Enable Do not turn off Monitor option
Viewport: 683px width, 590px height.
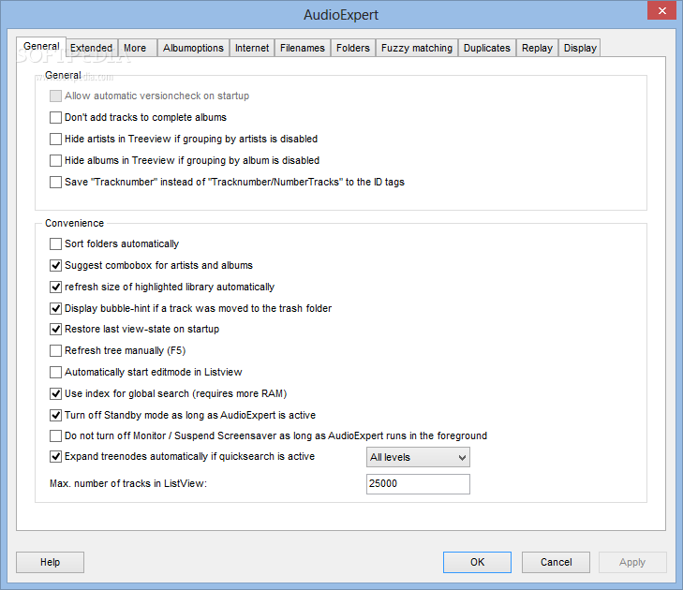(55, 435)
